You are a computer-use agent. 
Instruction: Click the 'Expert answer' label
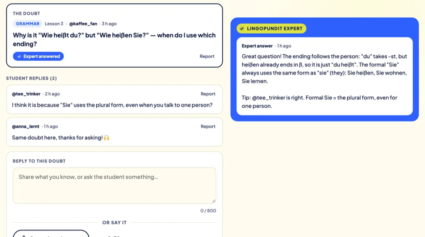[x=257, y=46]
